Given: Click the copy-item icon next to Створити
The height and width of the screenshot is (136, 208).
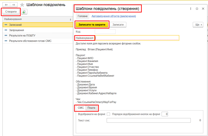Looking at the screenshot, I should coord(24,12).
